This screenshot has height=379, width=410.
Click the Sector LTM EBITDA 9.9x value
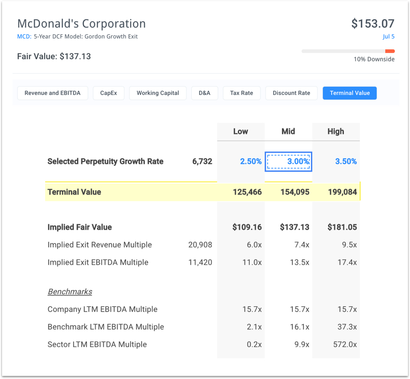point(302,344)
